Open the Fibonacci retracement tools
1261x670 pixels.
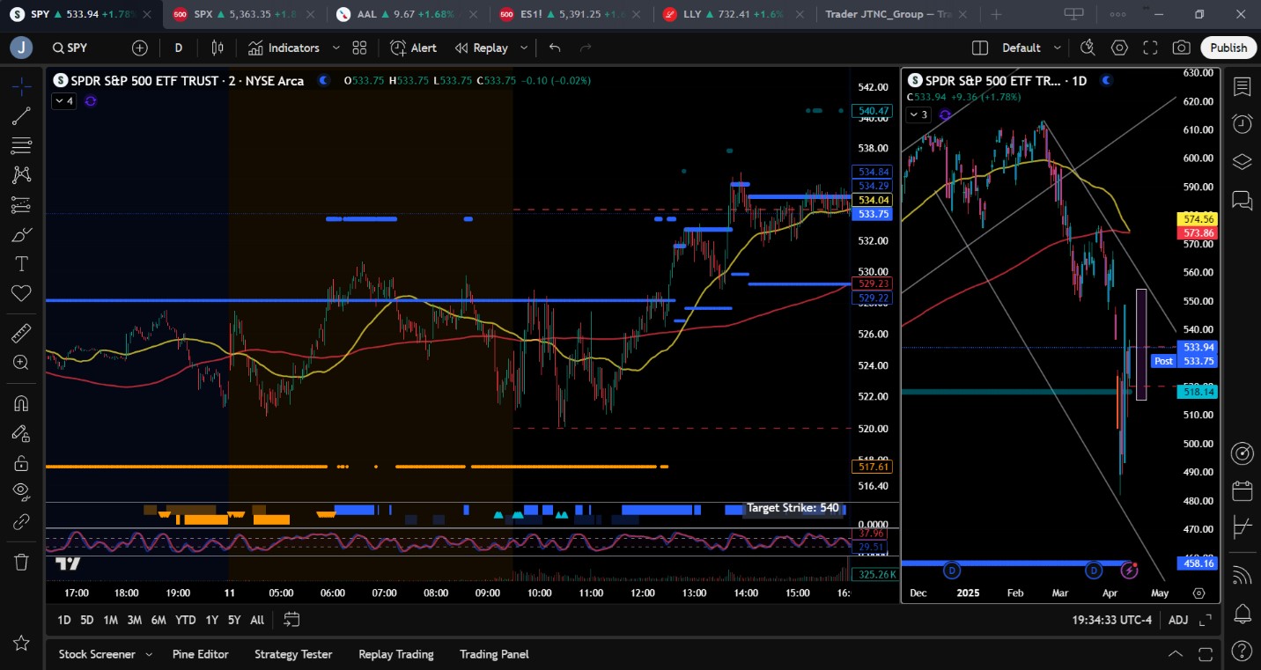21,145
